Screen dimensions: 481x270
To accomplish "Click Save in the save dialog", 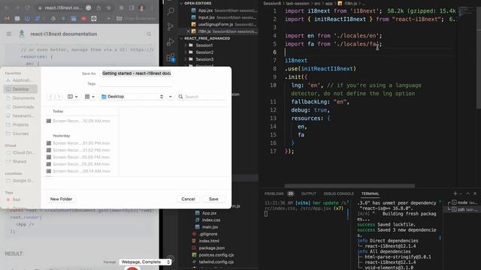I will [213, 199].
